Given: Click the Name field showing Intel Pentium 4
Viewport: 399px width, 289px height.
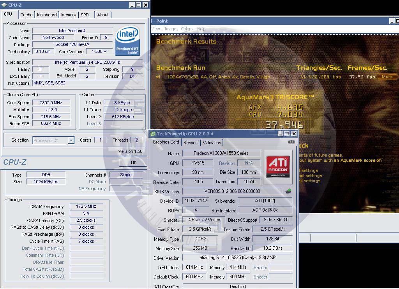Looking at the screenshot, I should (x=72, y=31).
